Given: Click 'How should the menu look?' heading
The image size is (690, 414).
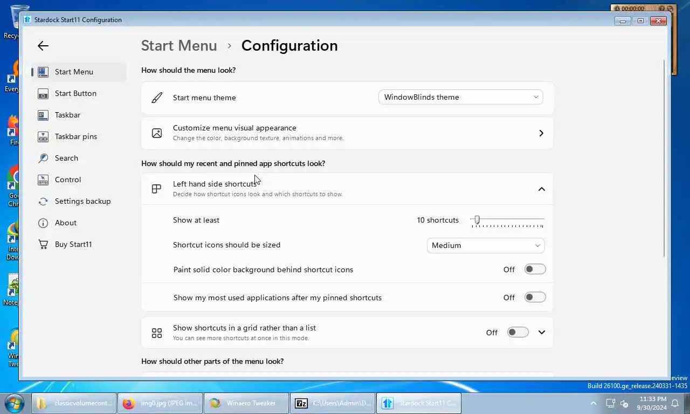Looking at the screenshot, I should tap(188, 70).
